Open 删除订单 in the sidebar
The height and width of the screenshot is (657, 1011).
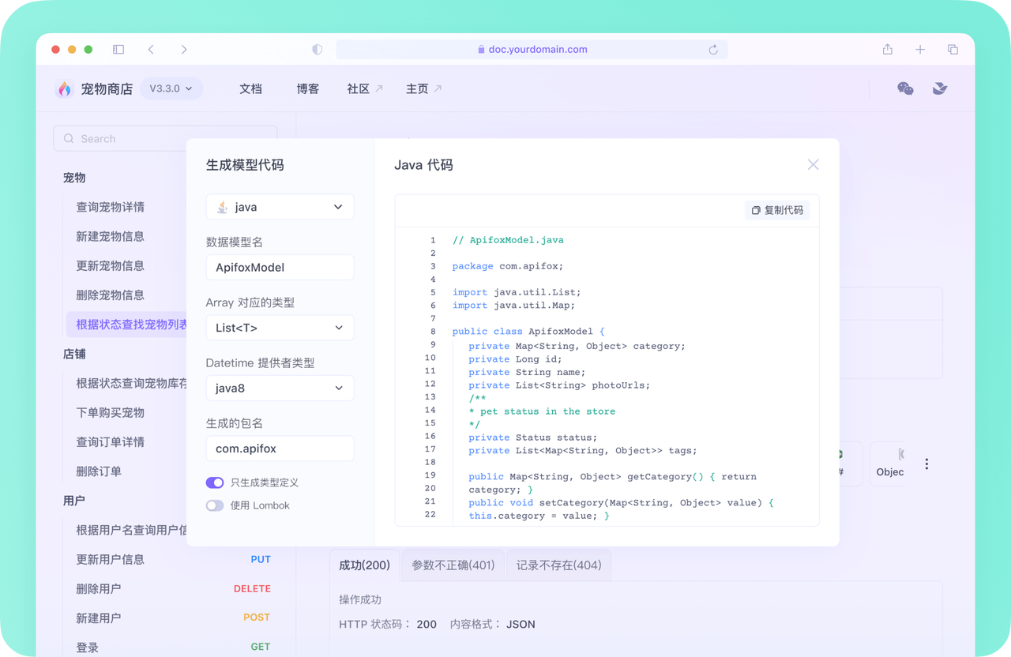point(99,471)
